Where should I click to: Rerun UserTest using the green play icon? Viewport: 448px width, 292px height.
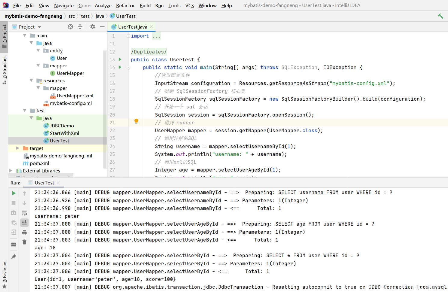point(13,193)
